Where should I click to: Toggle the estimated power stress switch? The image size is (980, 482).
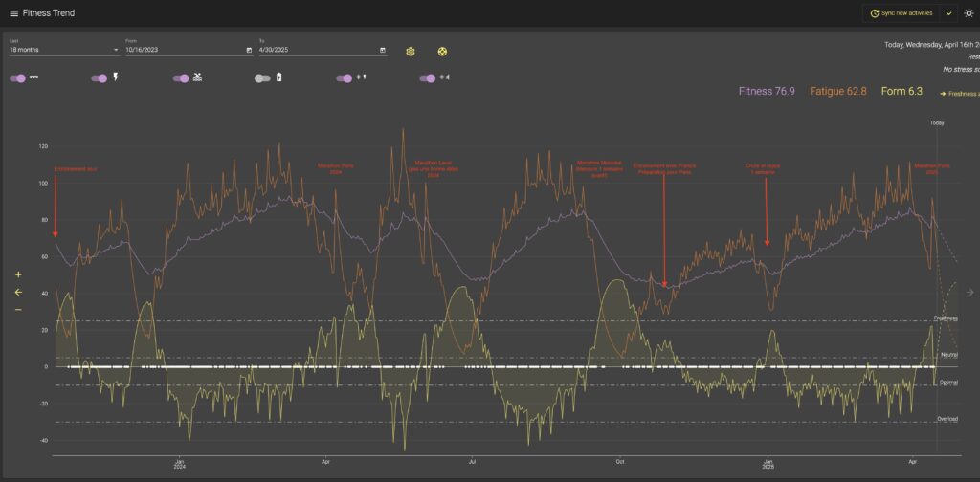tap(344, 78)
